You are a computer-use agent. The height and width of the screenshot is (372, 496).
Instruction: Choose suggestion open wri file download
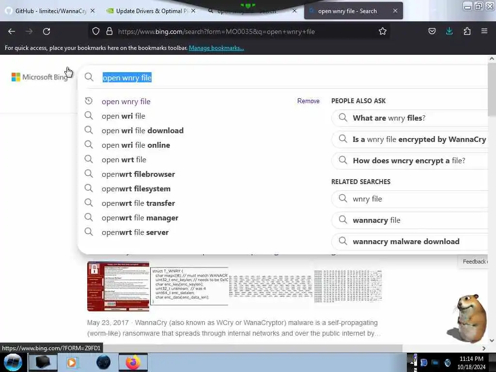142,131
